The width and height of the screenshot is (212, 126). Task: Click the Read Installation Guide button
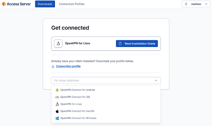click(x=137, y=44)
